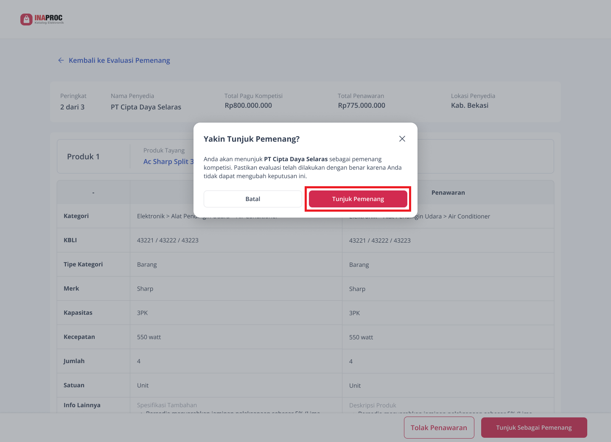Click the Penawaran column header

point(448,193)
